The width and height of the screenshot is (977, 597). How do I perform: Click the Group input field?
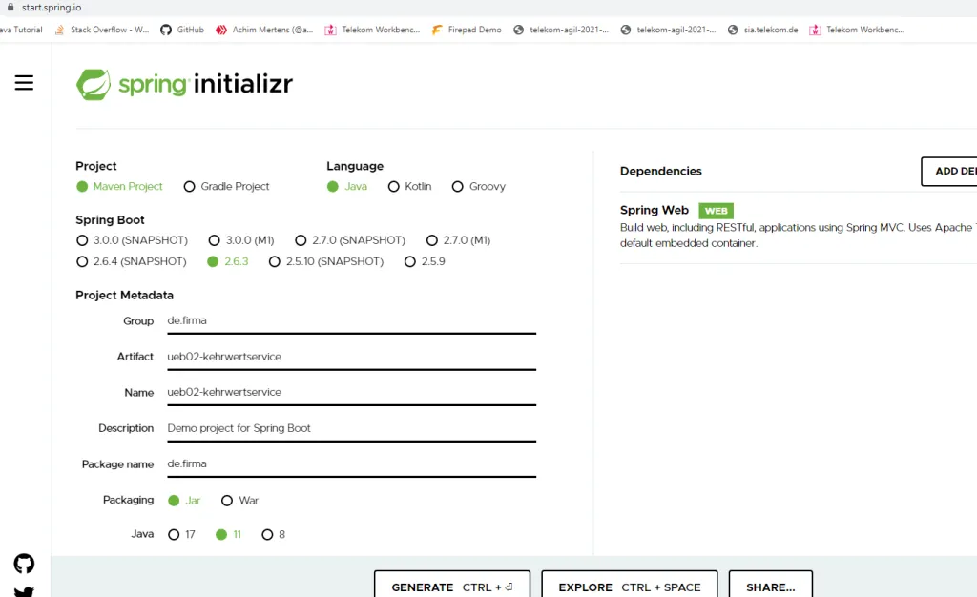click(351, 320)
